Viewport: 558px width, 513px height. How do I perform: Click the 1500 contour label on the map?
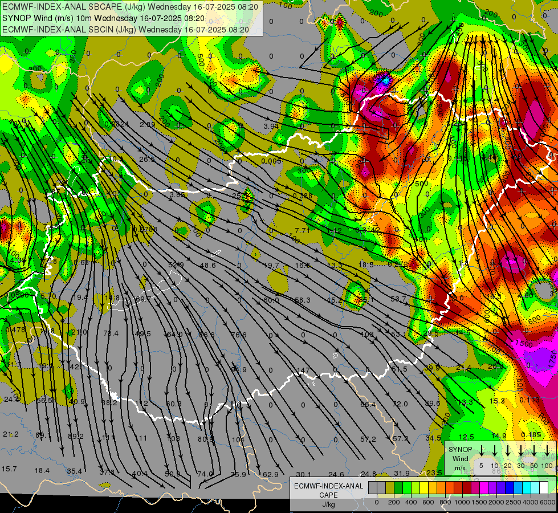(x=524, y=344)
